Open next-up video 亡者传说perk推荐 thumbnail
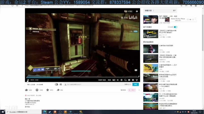Image resolution: width=204 pixels, height=114 pixels. (x=151, y=34)
